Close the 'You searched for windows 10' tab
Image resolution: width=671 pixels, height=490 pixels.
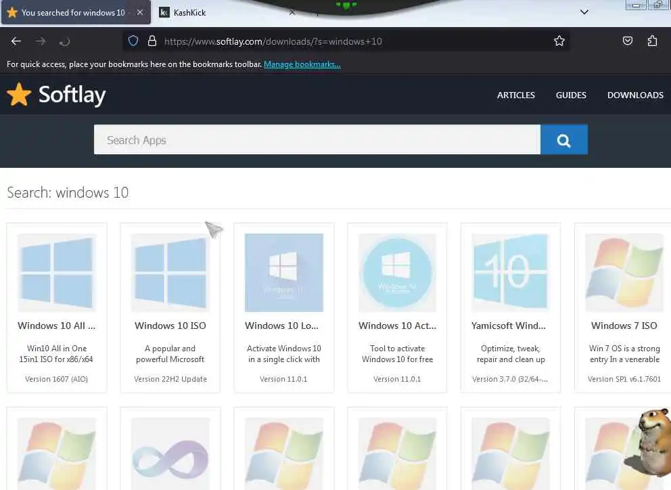140,12
